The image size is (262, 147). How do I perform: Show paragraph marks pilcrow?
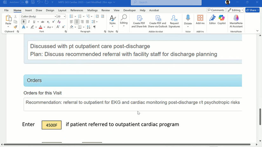95,27
